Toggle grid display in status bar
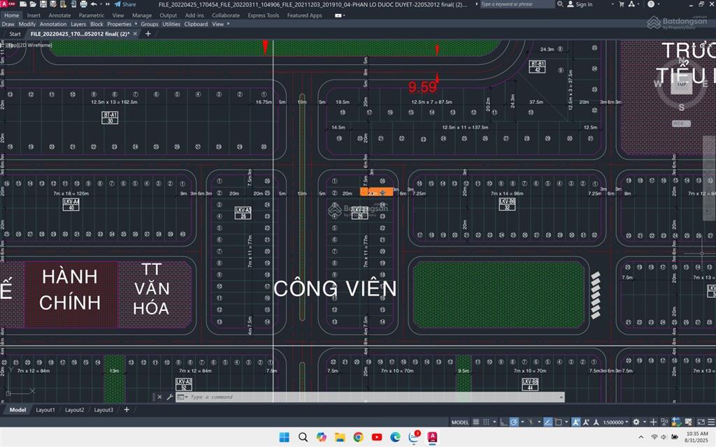 tap(475, 423)
